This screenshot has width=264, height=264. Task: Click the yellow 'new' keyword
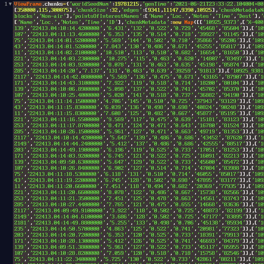tap(177, 22)
